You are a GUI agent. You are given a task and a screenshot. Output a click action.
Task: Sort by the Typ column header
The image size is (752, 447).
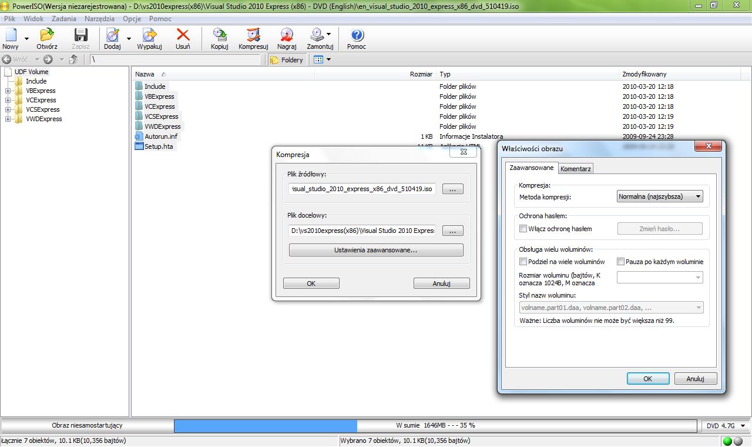[528, 74]
